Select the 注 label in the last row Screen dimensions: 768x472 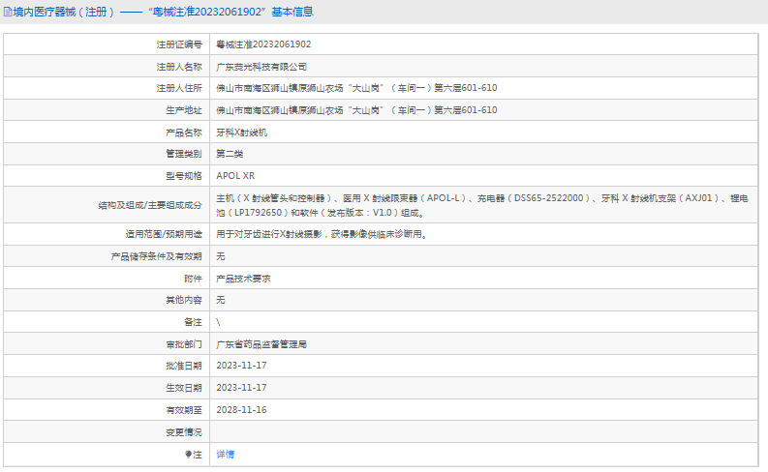(x=198, y=455)
